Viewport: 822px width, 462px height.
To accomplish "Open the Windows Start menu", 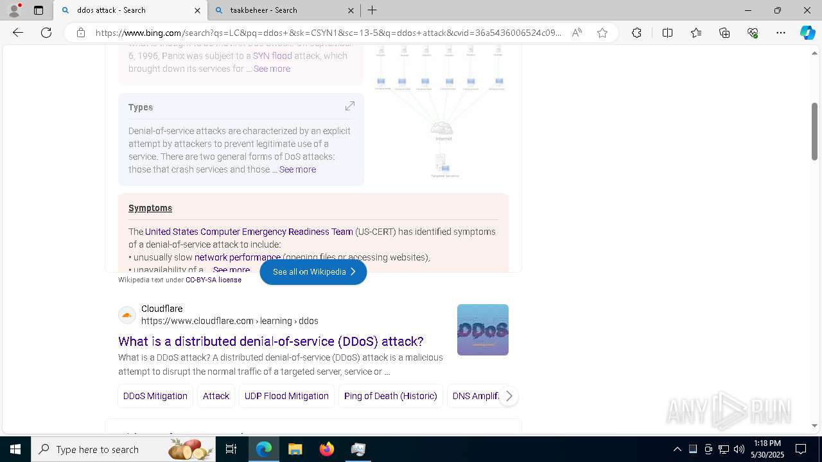I will coord(15,449).
